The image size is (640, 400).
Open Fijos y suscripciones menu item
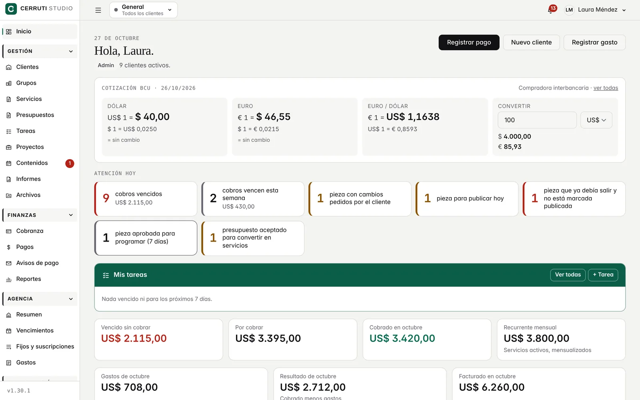tap(40, 347)
